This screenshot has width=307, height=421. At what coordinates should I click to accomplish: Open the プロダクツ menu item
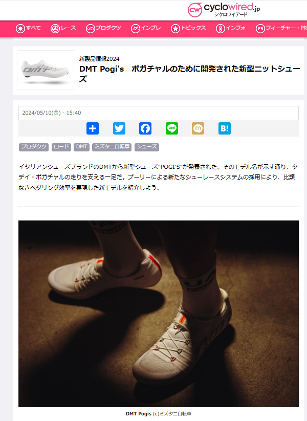[x=103, y=28]
